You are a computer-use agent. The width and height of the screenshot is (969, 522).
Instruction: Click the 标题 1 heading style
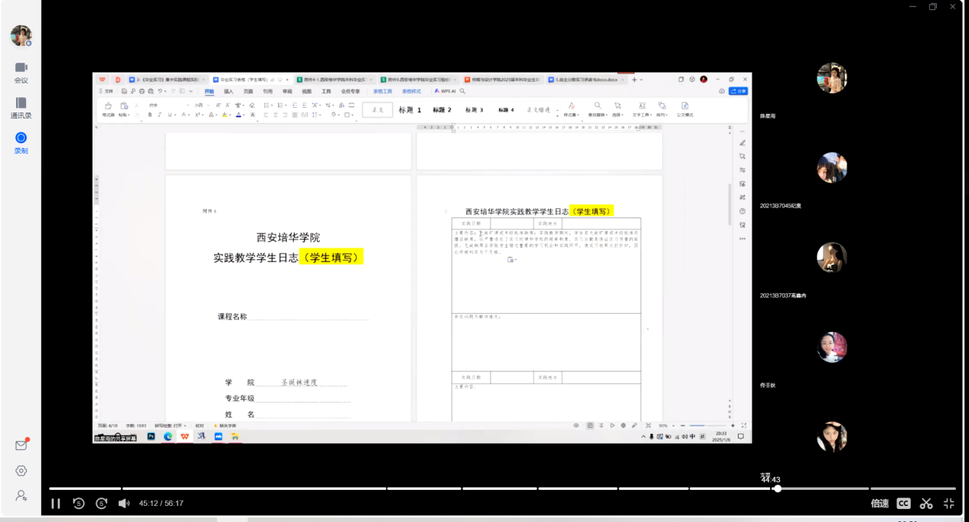coord(409,110)
